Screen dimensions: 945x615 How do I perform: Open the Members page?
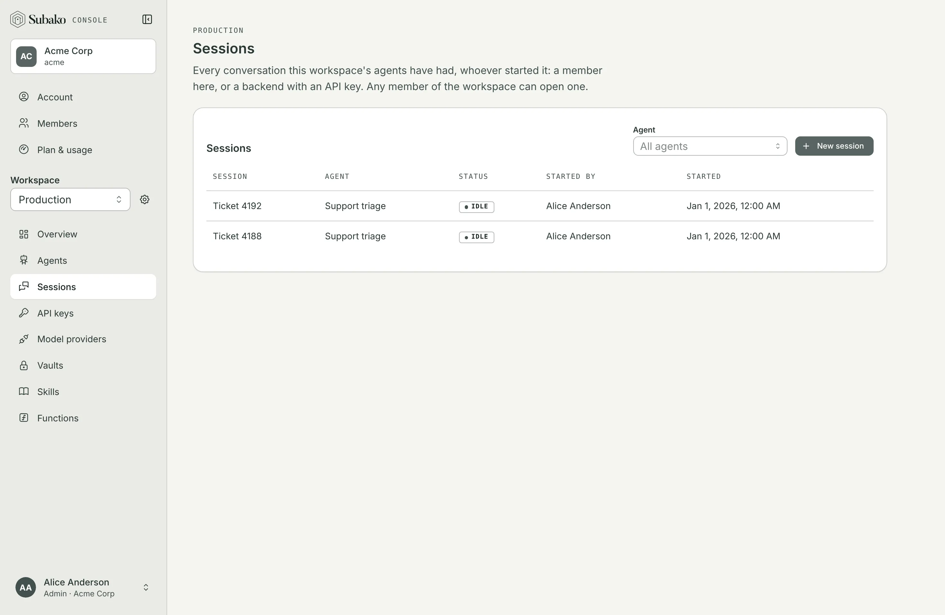click(x=83, y=124)
